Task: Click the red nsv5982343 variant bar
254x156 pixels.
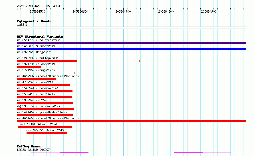Action: click(x=45, y=103)
